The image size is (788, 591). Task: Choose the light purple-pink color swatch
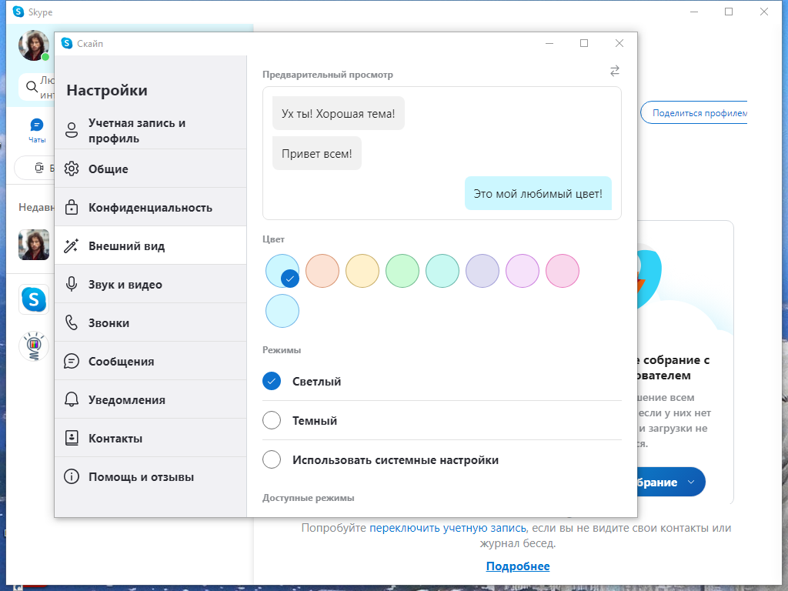[523, 271]
